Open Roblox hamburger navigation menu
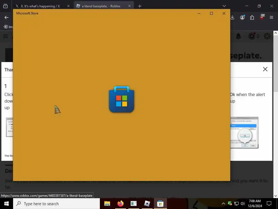The height and width of the screenshot is (209, 278). [x=5, y=36]
